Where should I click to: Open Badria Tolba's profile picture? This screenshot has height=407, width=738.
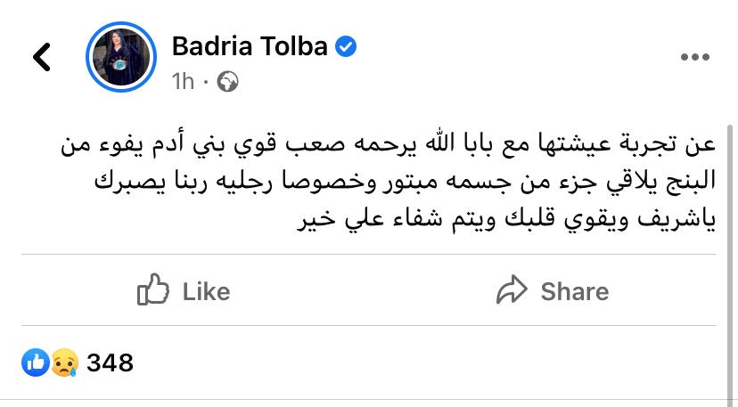point(121,57)
